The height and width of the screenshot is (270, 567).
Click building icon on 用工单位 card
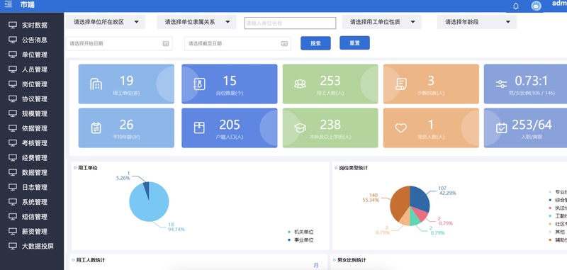(96, 84)
